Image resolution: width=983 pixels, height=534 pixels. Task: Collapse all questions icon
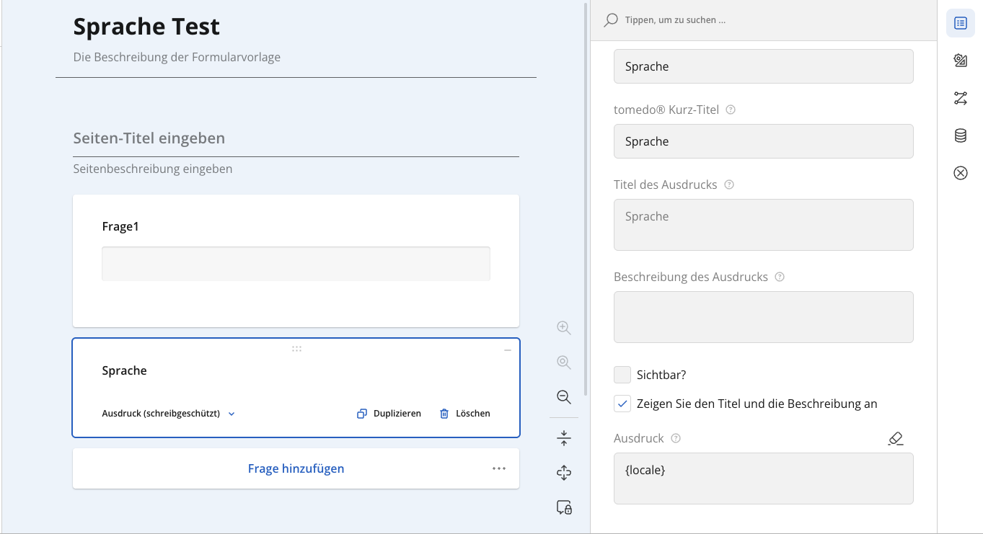click(564, 438)
